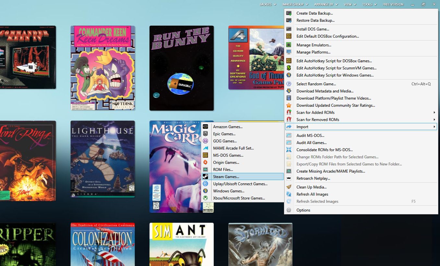Click the Create Missing Arcade/MAME Playlists icon
440x266 pixels.
tap(289, 171)
